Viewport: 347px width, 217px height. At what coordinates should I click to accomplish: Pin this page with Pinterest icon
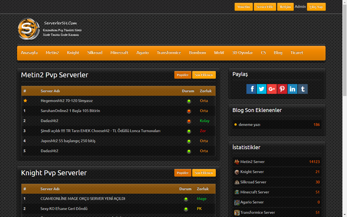click(x=282, y=89)
